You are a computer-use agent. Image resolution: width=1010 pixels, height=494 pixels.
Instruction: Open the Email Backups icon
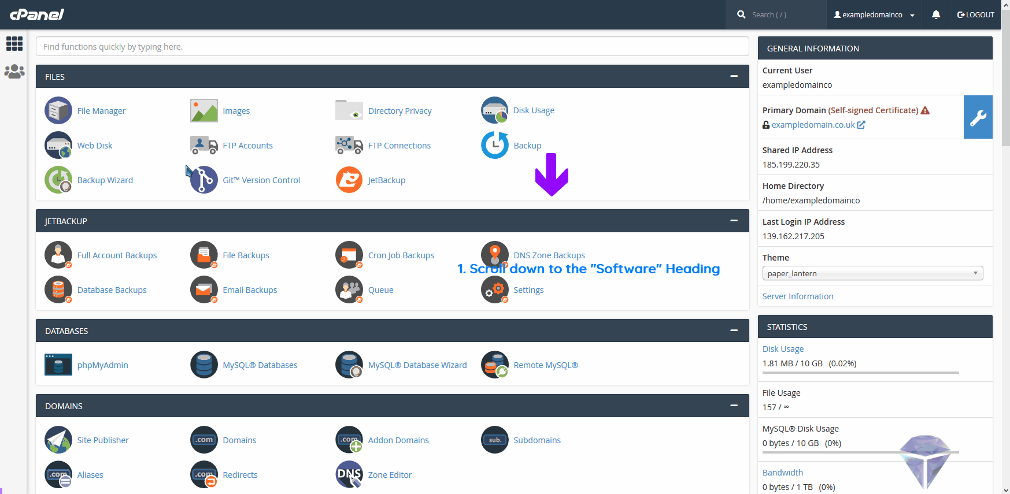pos(204,289)
